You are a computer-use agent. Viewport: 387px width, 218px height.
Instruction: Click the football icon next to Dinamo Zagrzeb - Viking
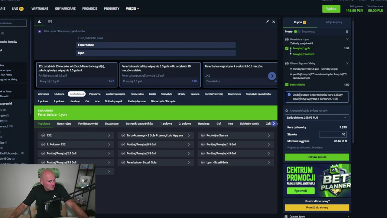287,64
